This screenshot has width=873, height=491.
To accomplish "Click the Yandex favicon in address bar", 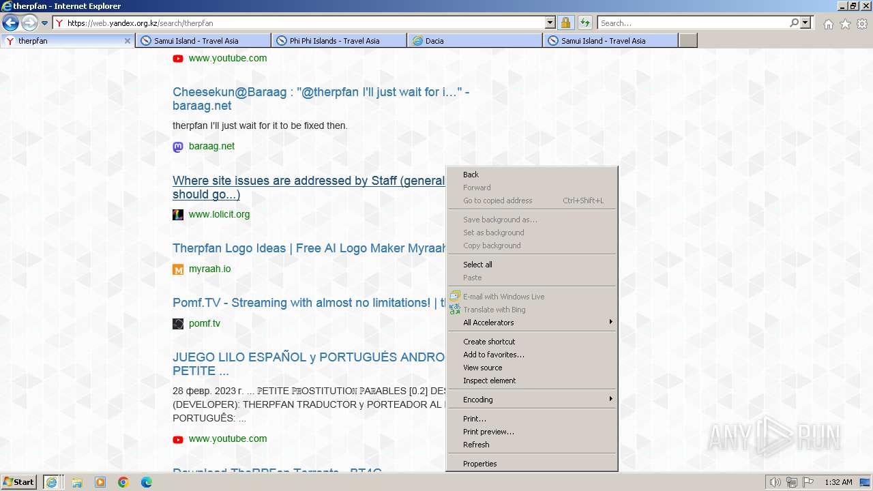I will coord(59,23).
